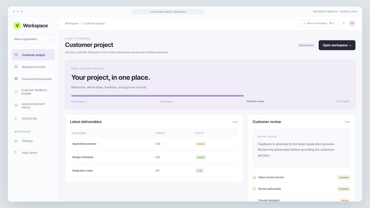Toggle the Open current version checkbox
The width and height of the screenshot is (370, 208).
coord(254,177)
